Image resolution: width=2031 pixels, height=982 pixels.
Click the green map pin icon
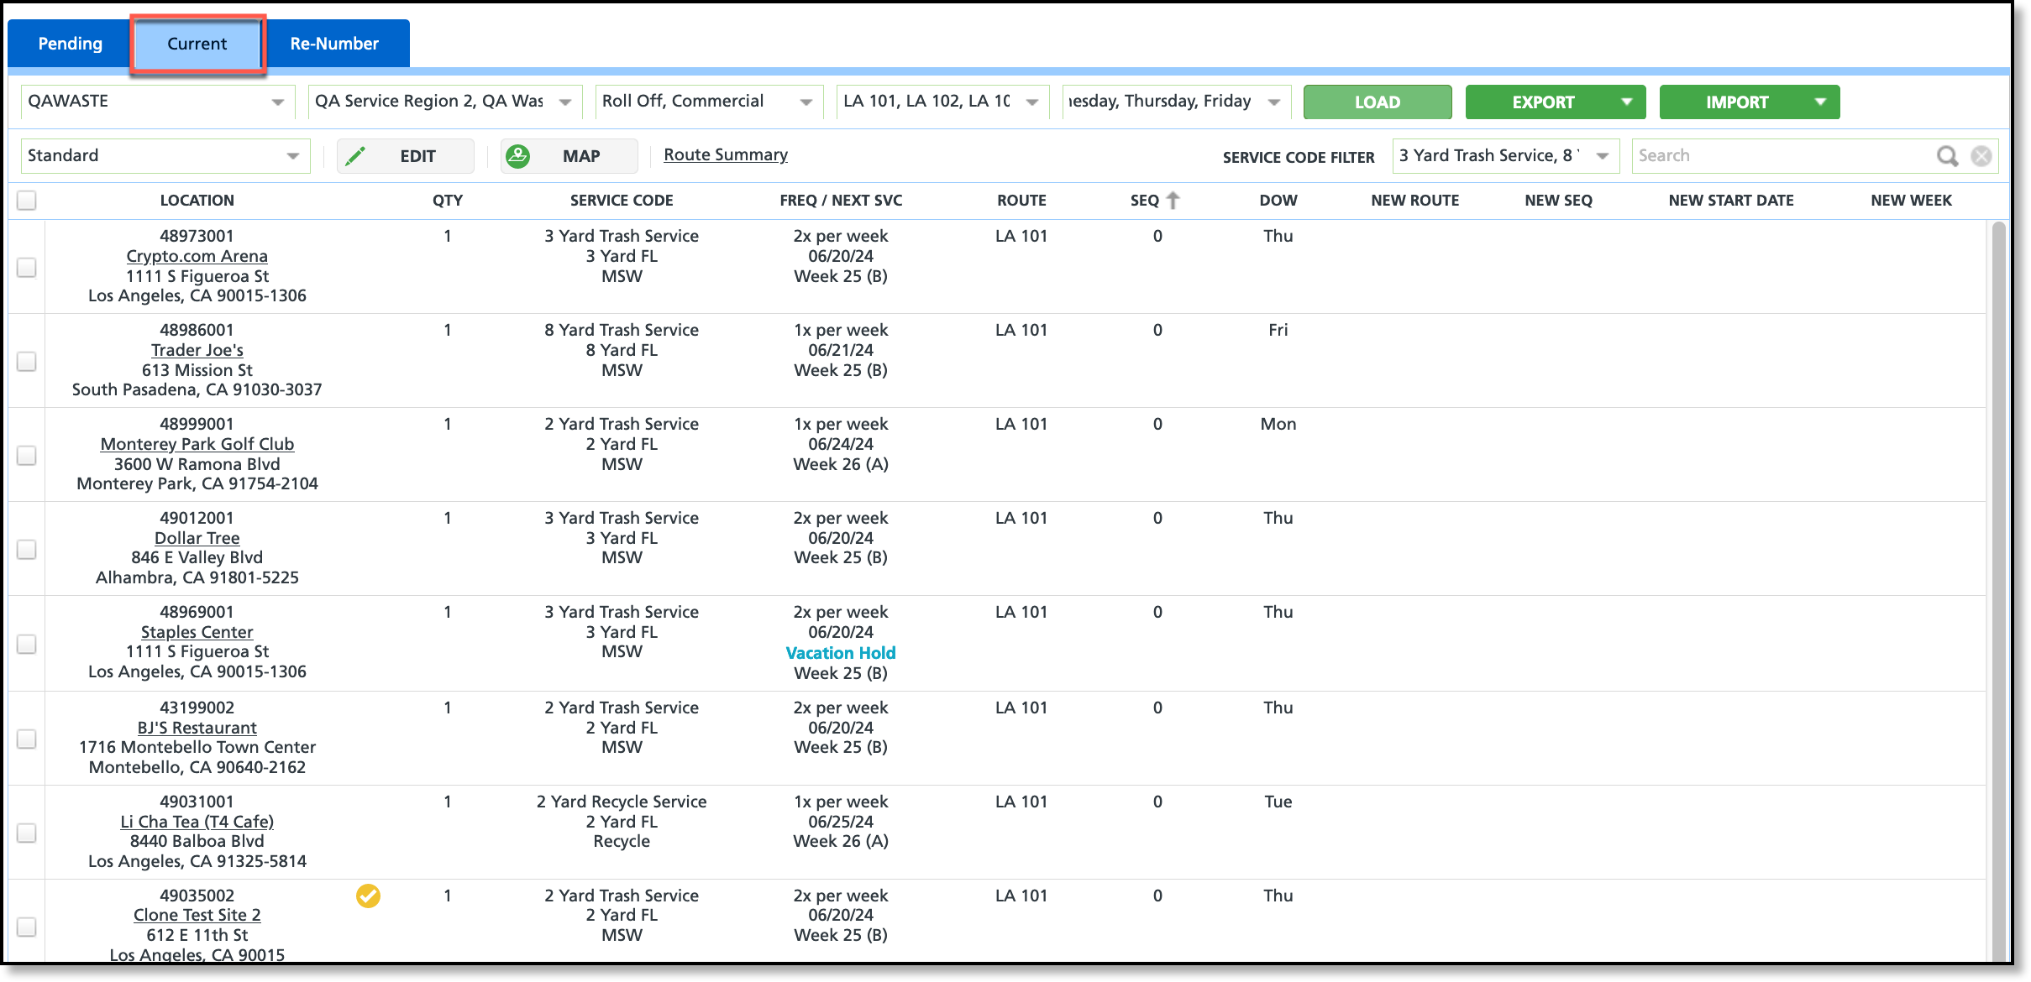pyautogui.click(x=518, y=156)
